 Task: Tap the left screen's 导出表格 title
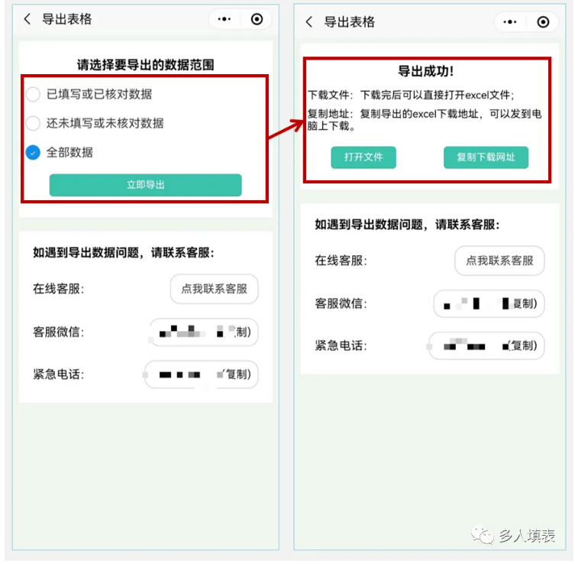point(66,19)
